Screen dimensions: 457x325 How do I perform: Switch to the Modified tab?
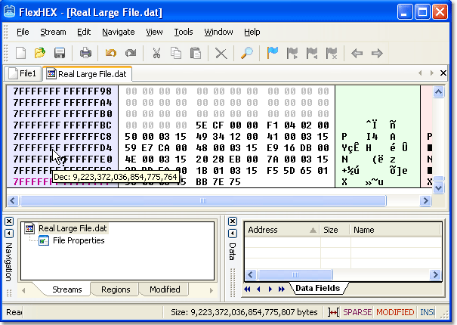point(165,289)
